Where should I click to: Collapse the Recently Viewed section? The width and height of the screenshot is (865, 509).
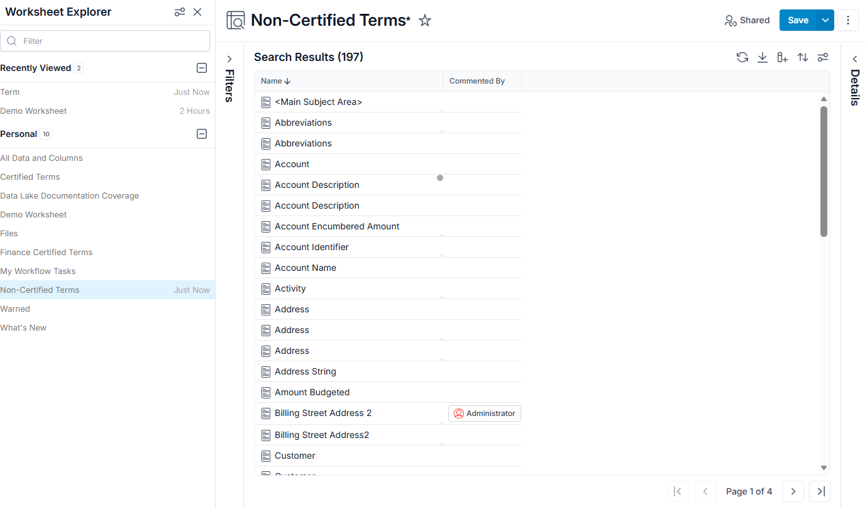point(202,68)
